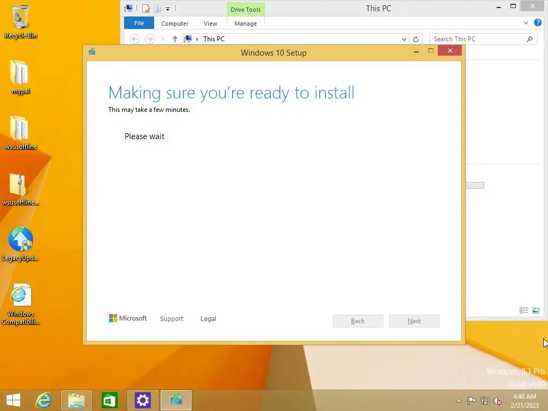Image resolution: width=548 pixels, height=411 pixels.
Task: Open the Recycle Bin desktop icon
Action: click(x=21, y=21)
